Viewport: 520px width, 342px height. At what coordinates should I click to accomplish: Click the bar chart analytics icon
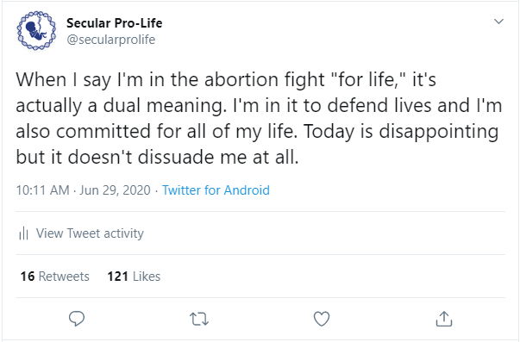(23, 233)
